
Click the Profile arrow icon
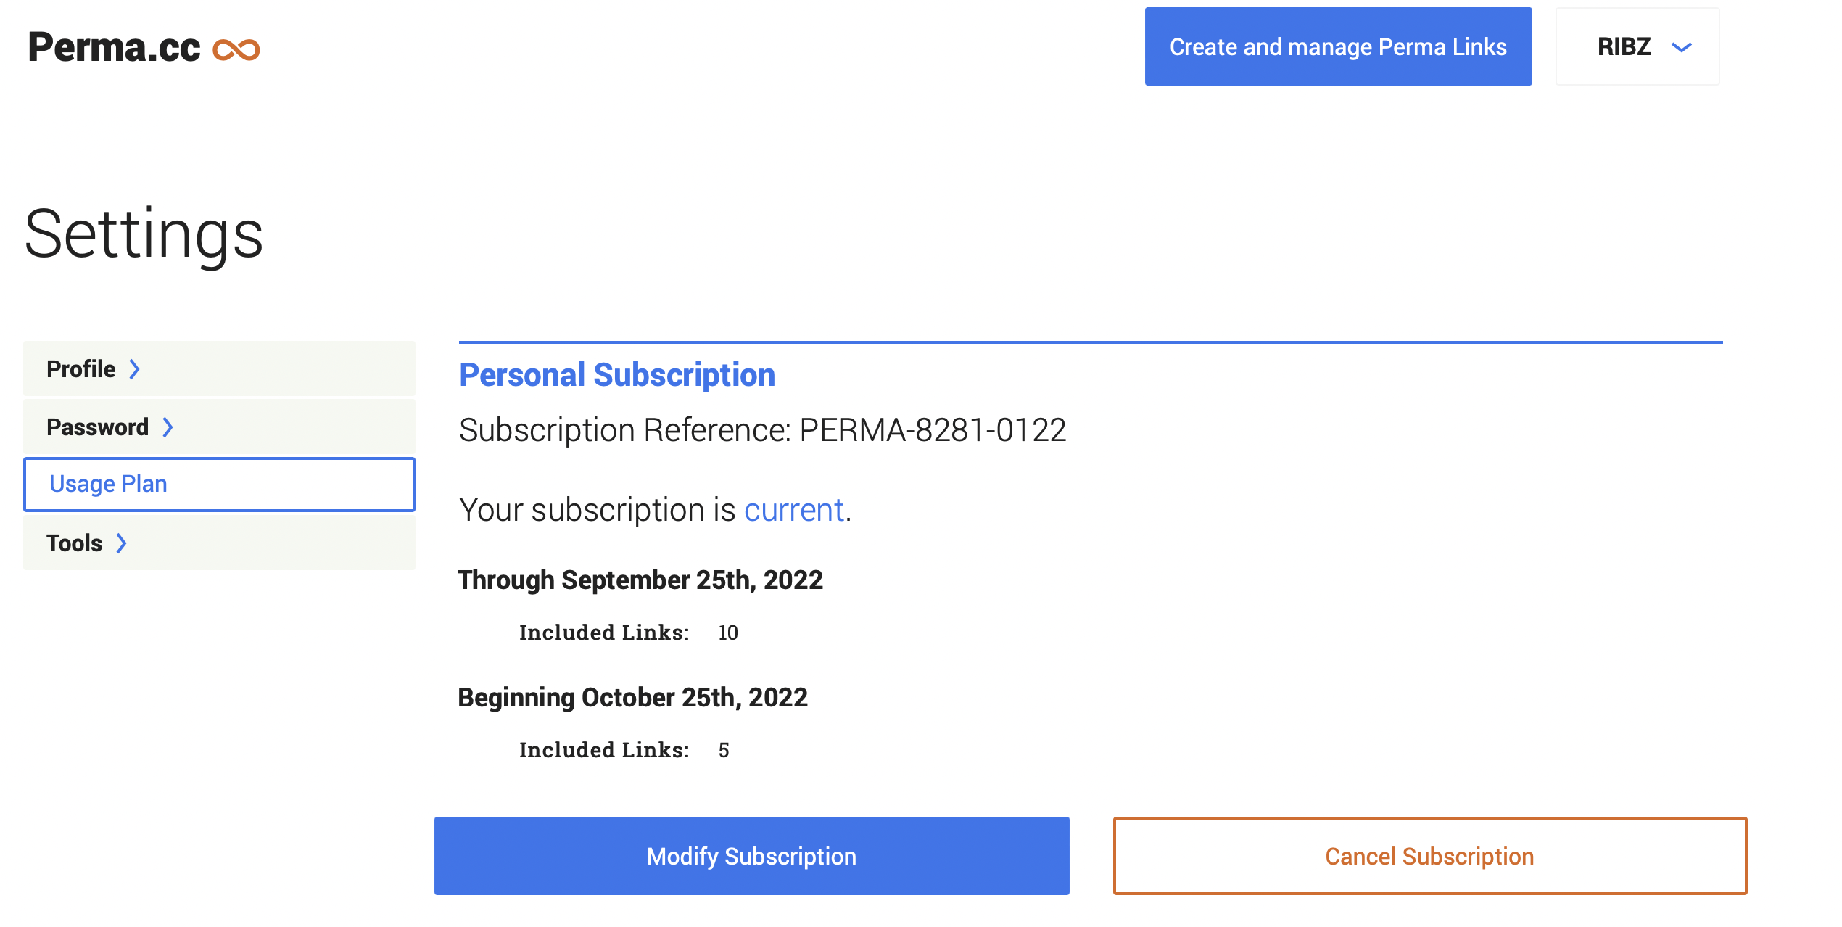[136, 368]
